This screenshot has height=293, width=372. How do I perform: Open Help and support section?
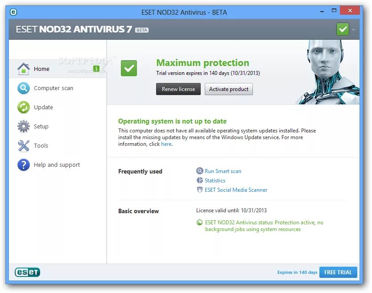pyautogui.click(x=58, y=165)
